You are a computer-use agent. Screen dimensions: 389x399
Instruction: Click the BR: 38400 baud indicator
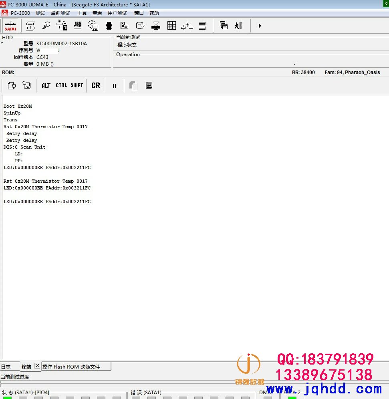click(303, 72)
